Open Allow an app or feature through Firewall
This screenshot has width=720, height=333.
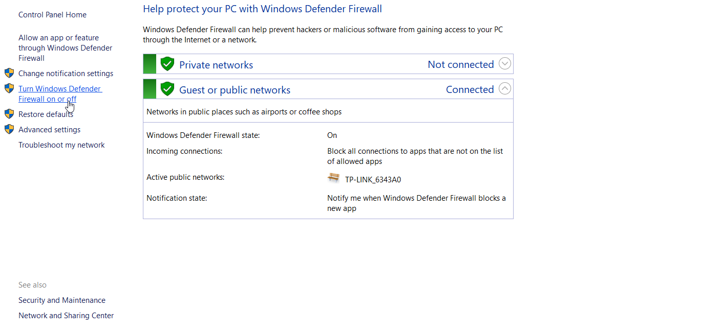click(66, 48)
